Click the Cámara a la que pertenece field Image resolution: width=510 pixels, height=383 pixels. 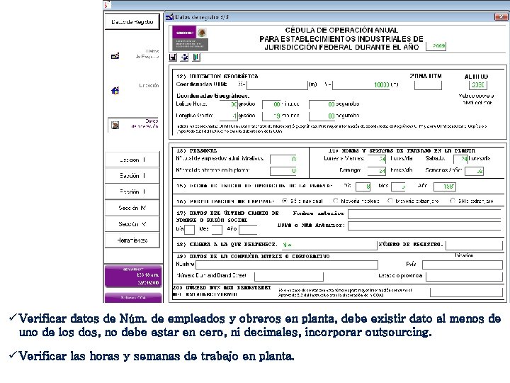tap(329, 245)
